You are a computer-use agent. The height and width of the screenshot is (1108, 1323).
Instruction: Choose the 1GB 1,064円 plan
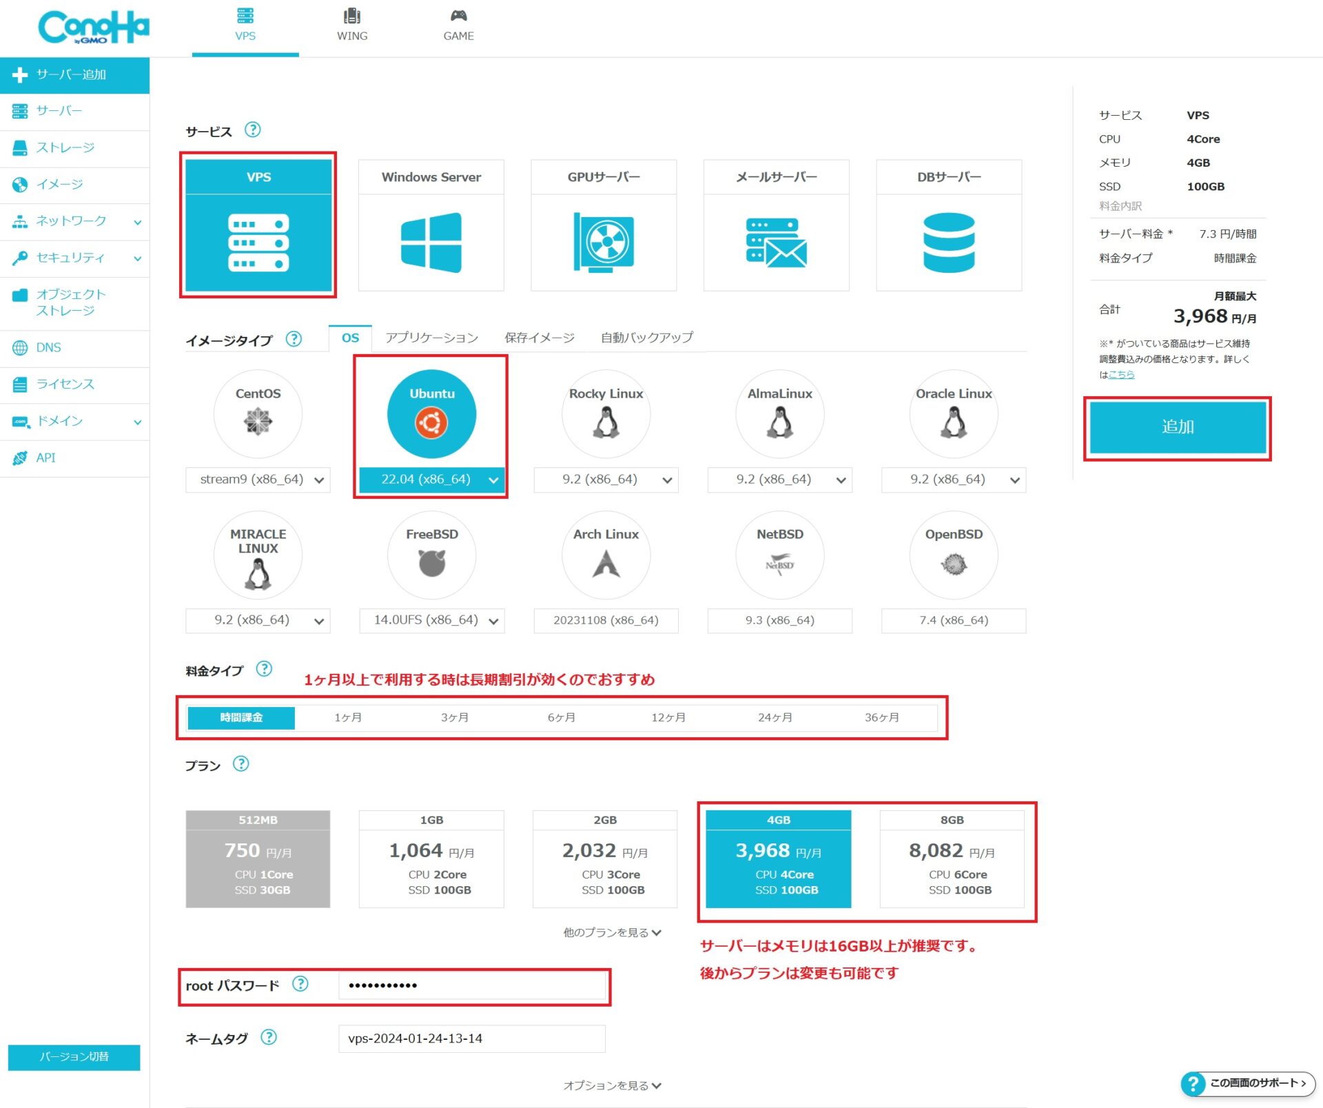point(431,859)
